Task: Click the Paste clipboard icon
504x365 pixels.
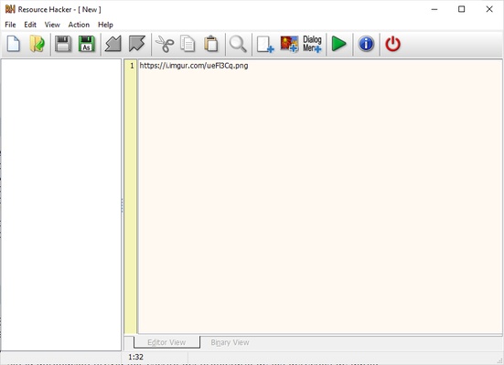Action: tap(211, 44)
